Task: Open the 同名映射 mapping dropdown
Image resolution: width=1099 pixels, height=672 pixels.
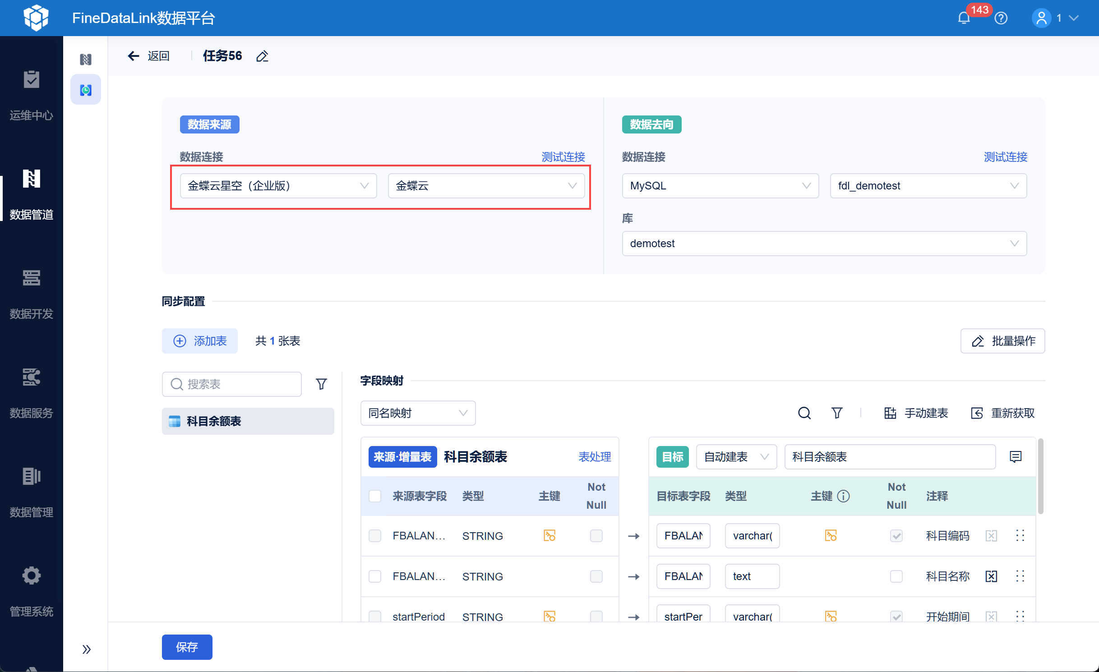Action: [418, 413]
